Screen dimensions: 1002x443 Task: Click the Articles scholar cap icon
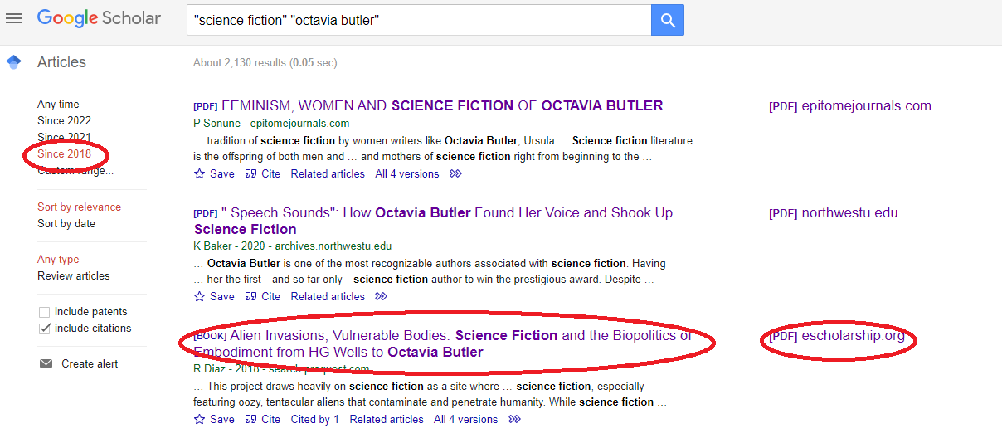[13, 62]
